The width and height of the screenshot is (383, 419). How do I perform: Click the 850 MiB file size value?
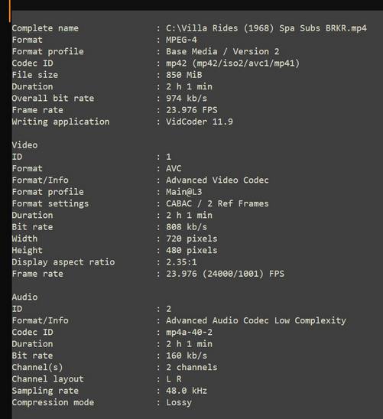[184, 75]
